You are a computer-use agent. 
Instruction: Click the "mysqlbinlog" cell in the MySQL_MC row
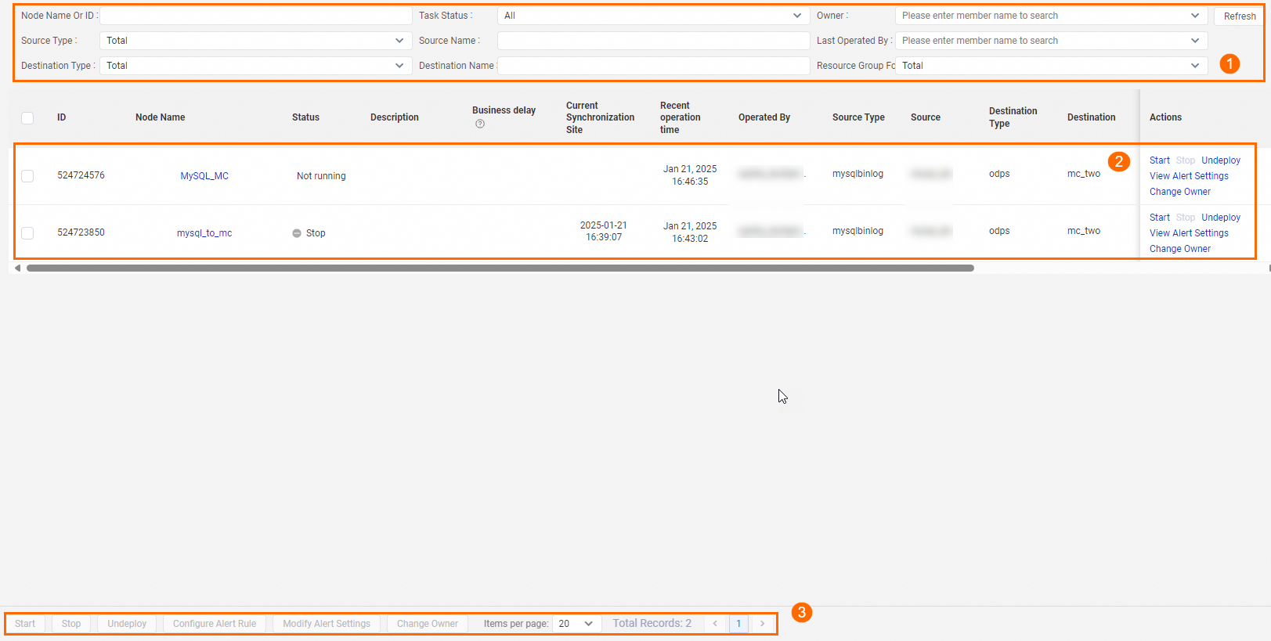(858, 174)
